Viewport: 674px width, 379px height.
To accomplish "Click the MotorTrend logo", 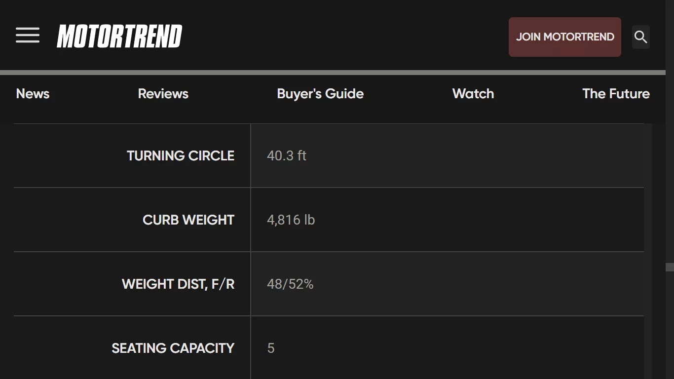I will tap(119, 37).
